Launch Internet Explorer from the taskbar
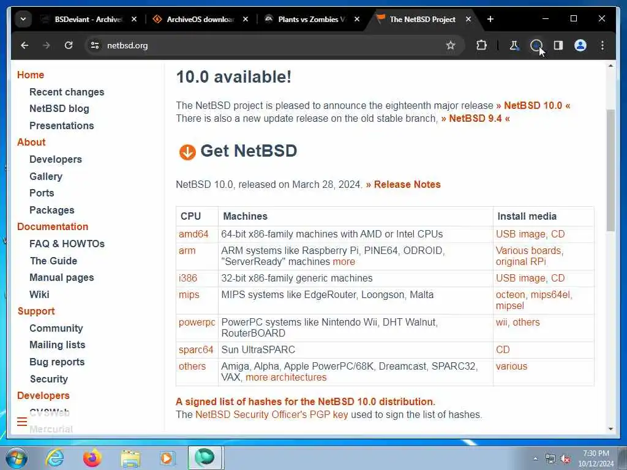 point(54,458)
